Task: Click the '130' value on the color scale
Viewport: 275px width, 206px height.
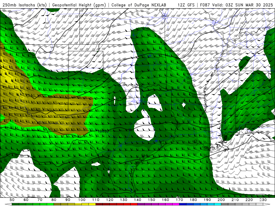Action: 124,200
